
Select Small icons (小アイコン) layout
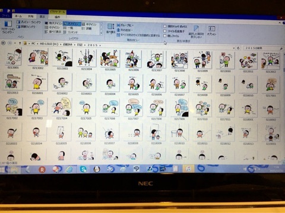[x=52, y=27]
